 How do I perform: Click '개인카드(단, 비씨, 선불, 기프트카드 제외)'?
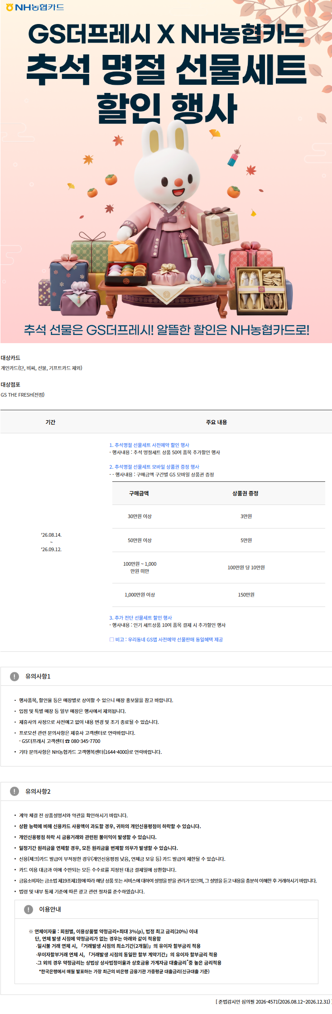tap(42, 368)
